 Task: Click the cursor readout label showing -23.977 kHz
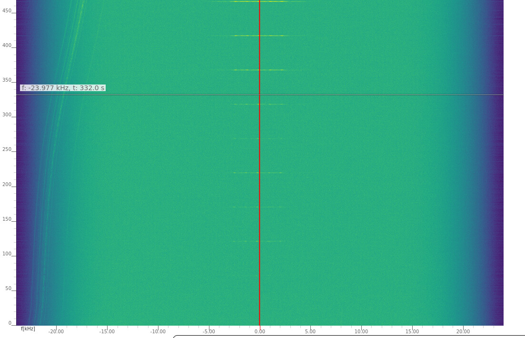[62, 88]
